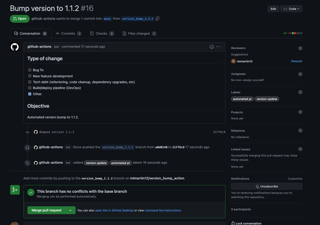This screenshot has height=225, width=320.
Task: Click open this in GitHub Desktop link
Action: (x=114, y=210)
